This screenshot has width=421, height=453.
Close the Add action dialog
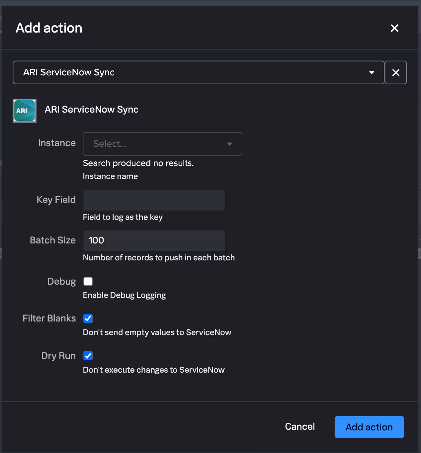coord(394,28)
